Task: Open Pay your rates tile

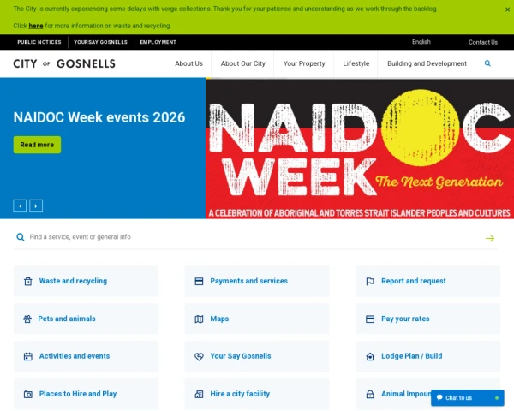Action: click(x=428, y=319)
